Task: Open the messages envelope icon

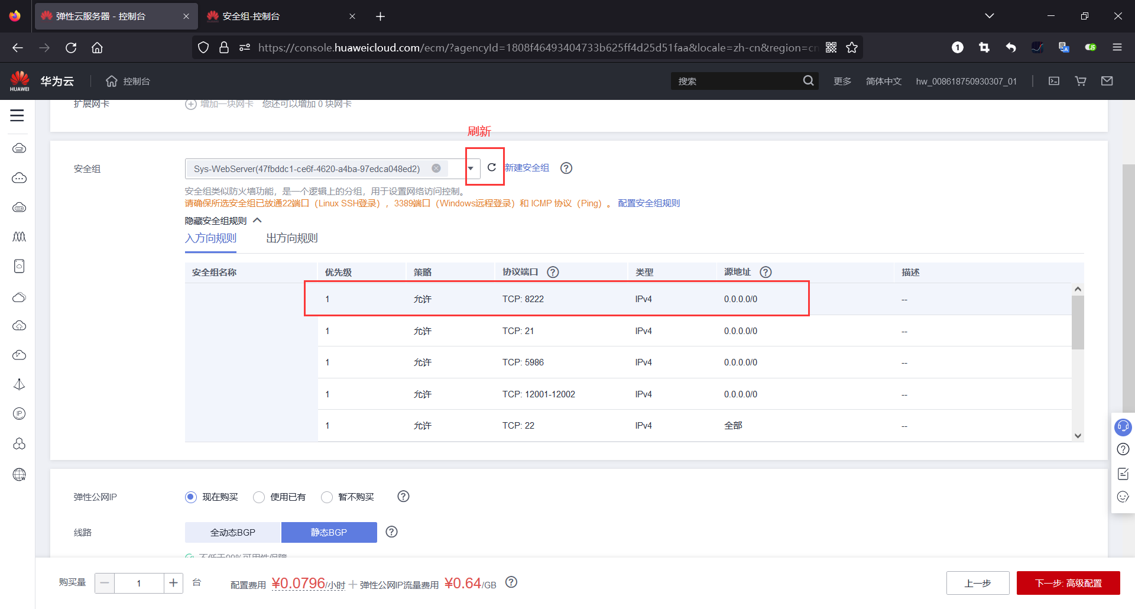Action: click(x=1107, y=81)
